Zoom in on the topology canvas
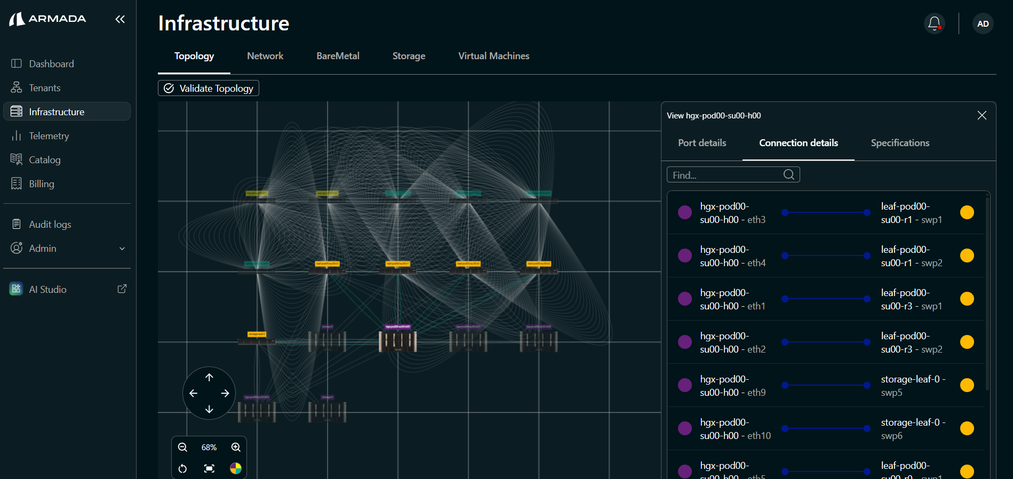 (236, 447)
